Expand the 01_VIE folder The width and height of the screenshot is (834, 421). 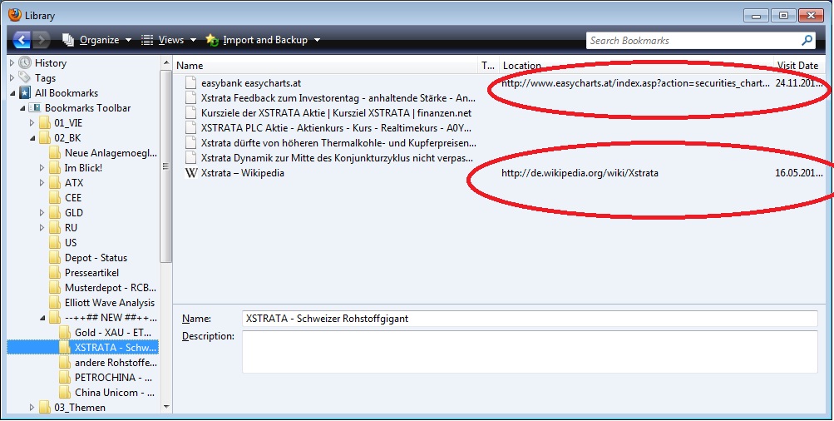pyautogui.click(x=32, y=123)
